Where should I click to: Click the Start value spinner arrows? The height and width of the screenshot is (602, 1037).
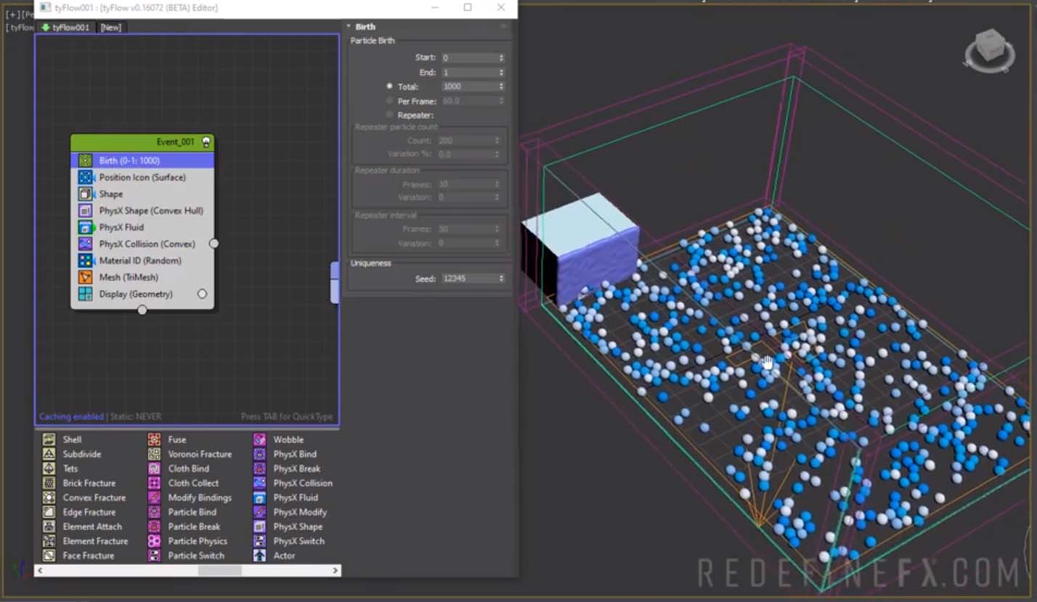[501, 57]
